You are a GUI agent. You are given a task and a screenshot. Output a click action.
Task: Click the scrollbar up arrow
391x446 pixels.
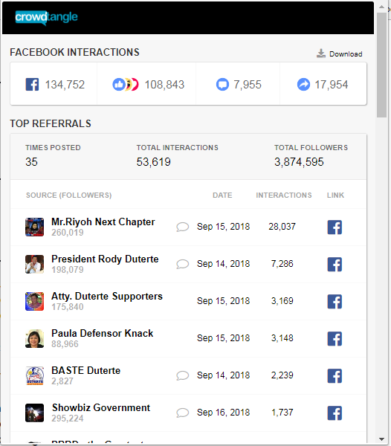pyautogui.click(x=381, y=7)
